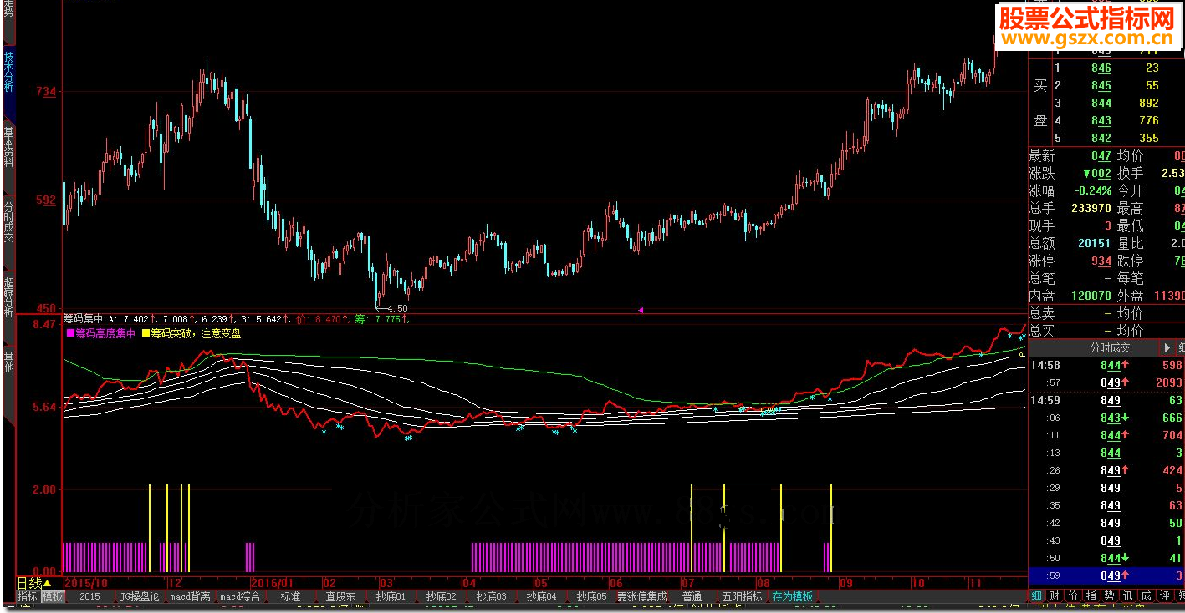The height and width of the screenshot is (613, 1185).
Task: Open the 基本资料 side tab
Action: 8,146
